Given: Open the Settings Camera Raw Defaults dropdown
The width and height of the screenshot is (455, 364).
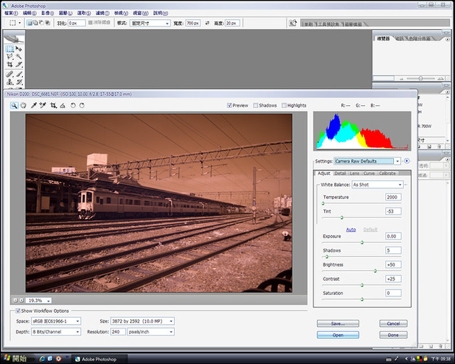Looking at the screenshot, I should click(367, 161).
